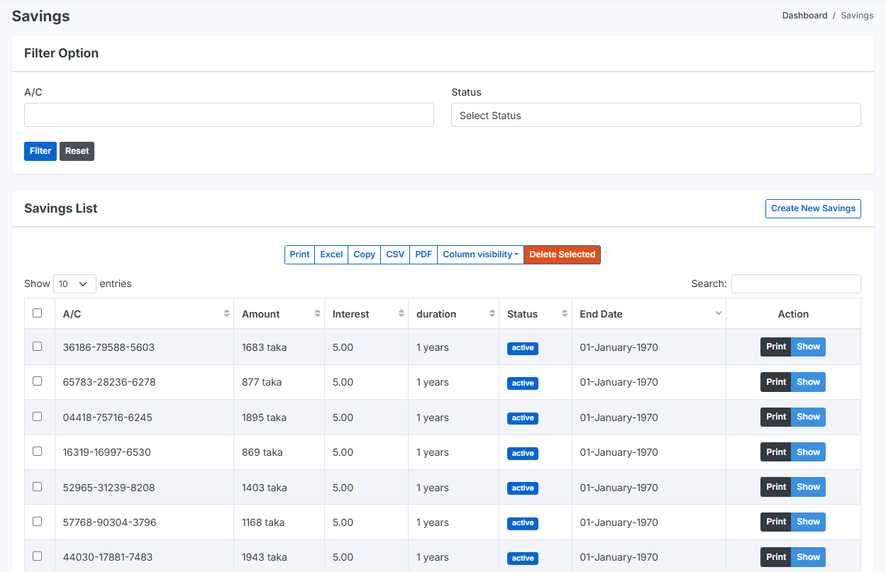Show details for 16319-16997-6530
This screenshot has width=886, height=572.
808,452
